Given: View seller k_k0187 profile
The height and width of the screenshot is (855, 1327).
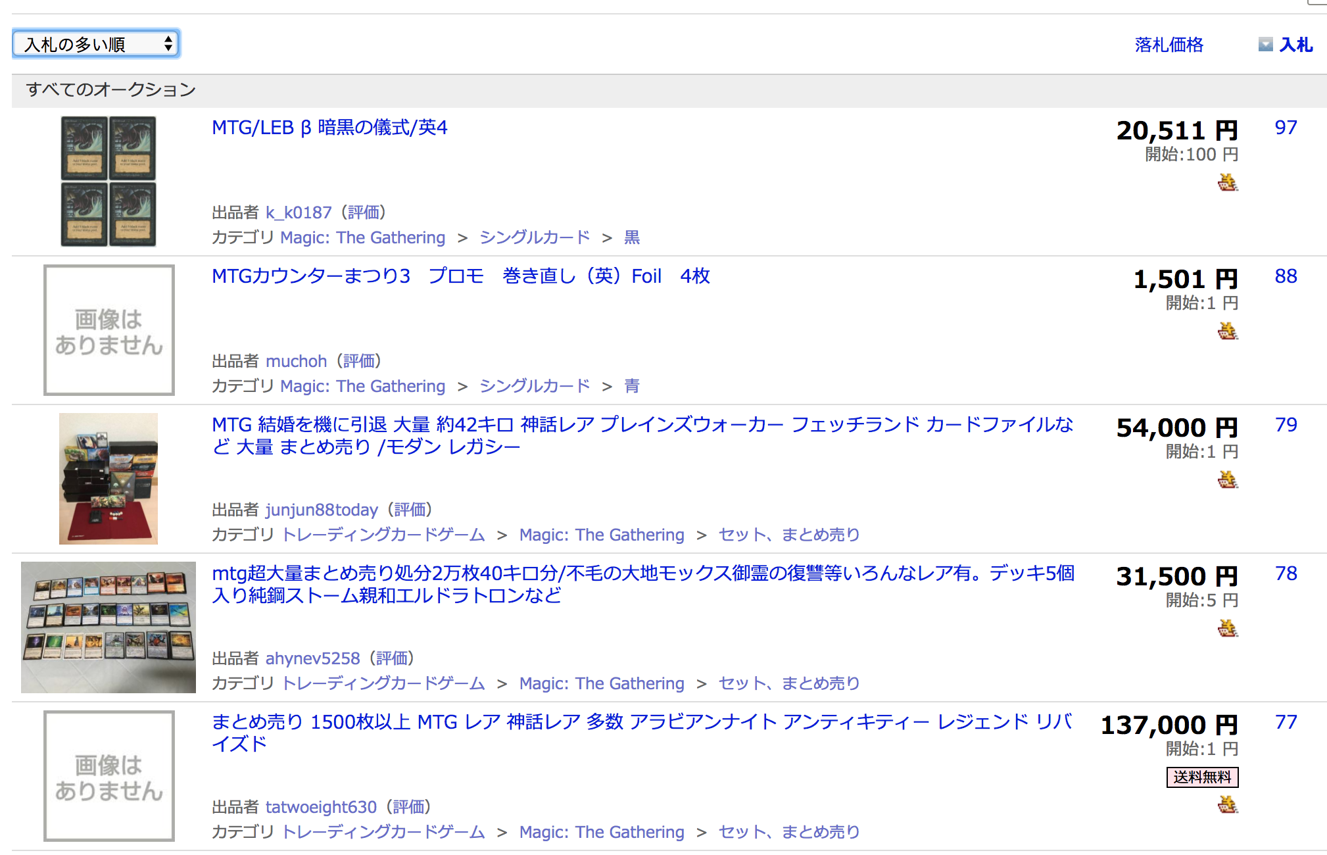Looking at the screenshot, I should coord(299,212).
